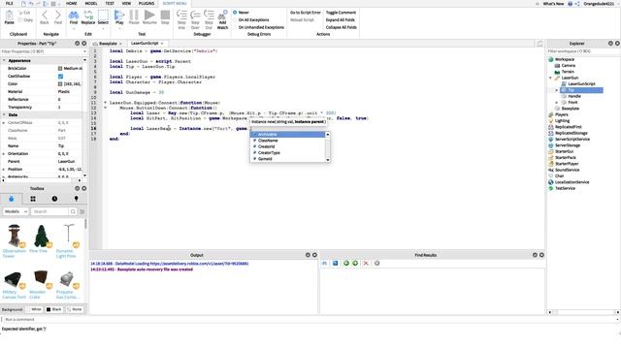Click the BrickColor swatch value

tap(60, 69)
